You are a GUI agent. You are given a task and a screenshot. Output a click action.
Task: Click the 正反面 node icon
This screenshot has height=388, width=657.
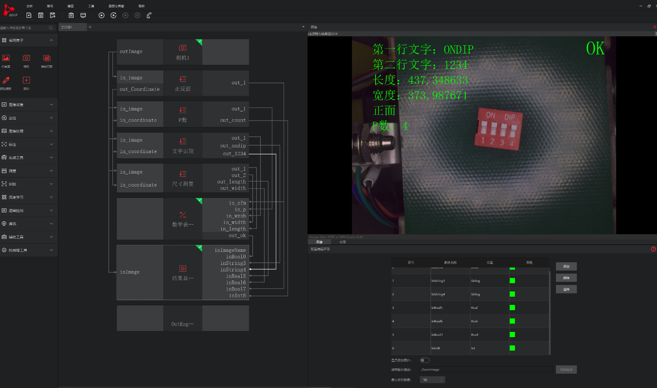tap(183, 79)
